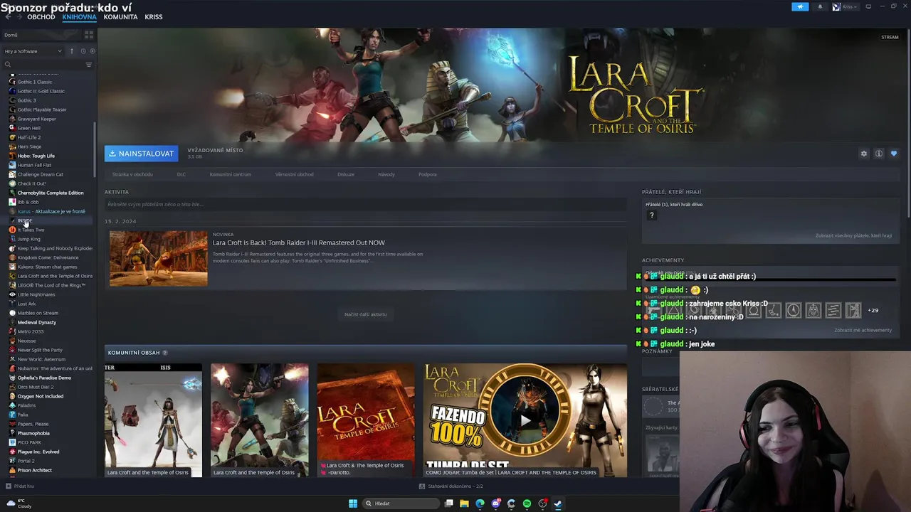
Task: Navigate back with the left arrow
Action: point(8,16)
